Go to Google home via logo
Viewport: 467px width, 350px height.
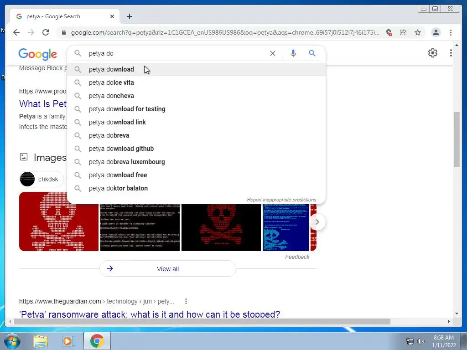coord(37,54)
